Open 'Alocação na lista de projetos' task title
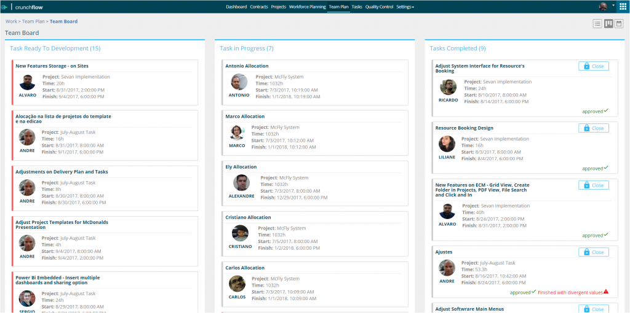This screenshot has width=630, height=313. (63, 118)
